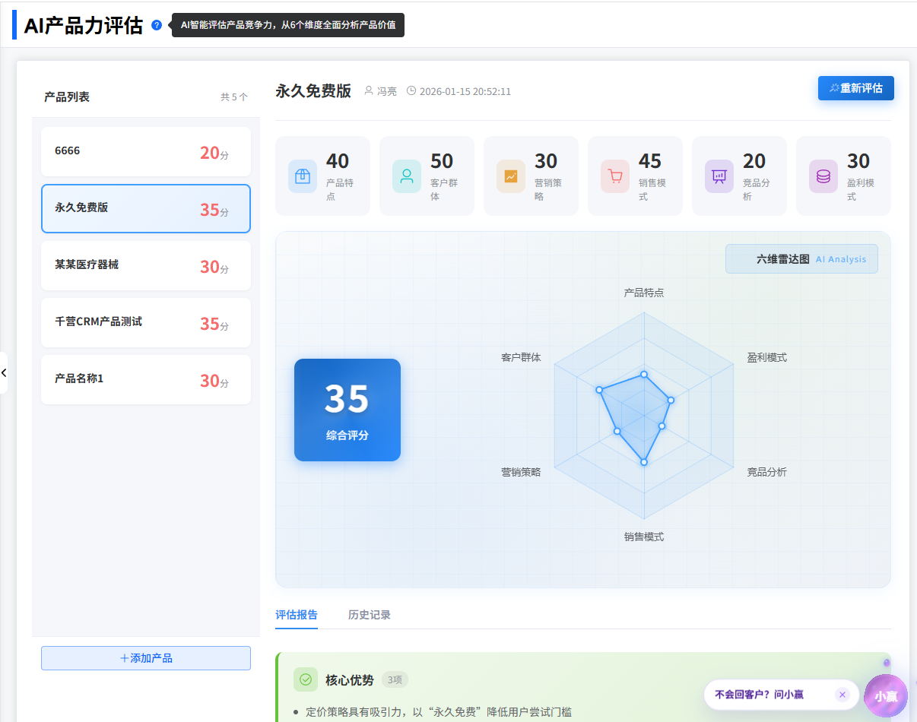The image size is (917, 722).
Task: Click the 客户群体 person icon
Action: pos(407,176)
